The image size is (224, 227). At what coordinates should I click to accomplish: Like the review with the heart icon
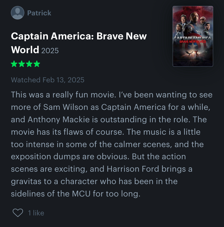click(18, 213)
